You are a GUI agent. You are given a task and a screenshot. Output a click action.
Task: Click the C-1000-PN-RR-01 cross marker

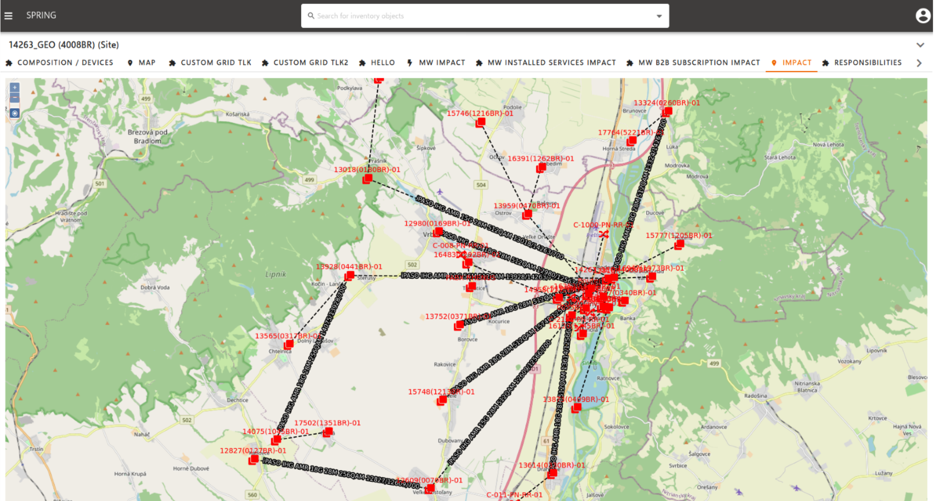pos(604,234)
